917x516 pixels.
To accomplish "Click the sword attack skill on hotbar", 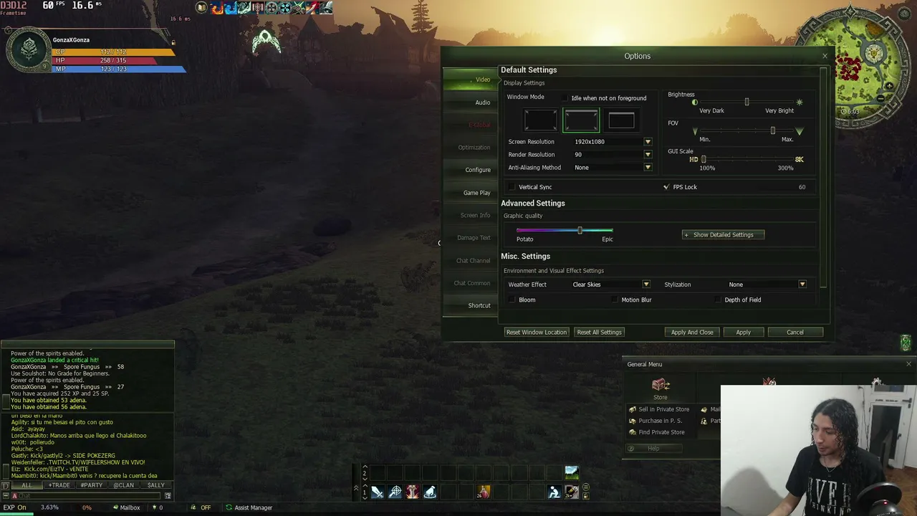I will pos(377,492).
